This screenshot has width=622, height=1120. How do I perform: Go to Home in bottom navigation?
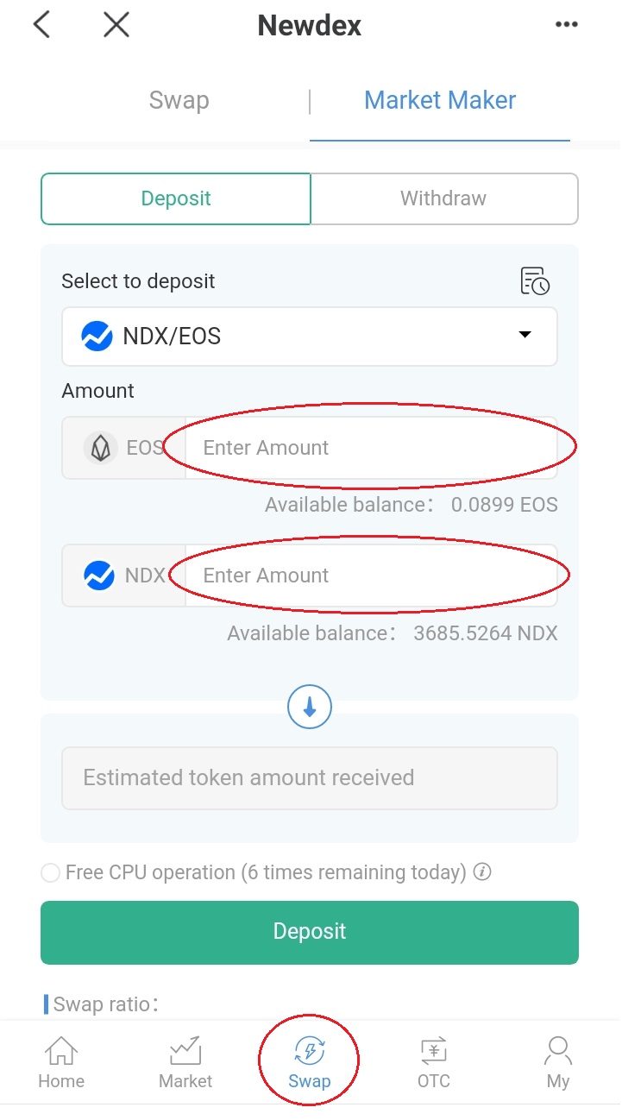(x=60, y=1063)
